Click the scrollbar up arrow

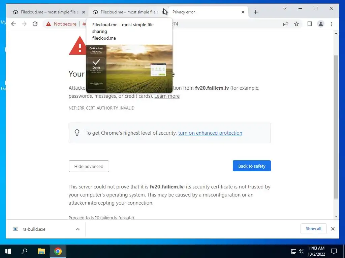[336, 33]
